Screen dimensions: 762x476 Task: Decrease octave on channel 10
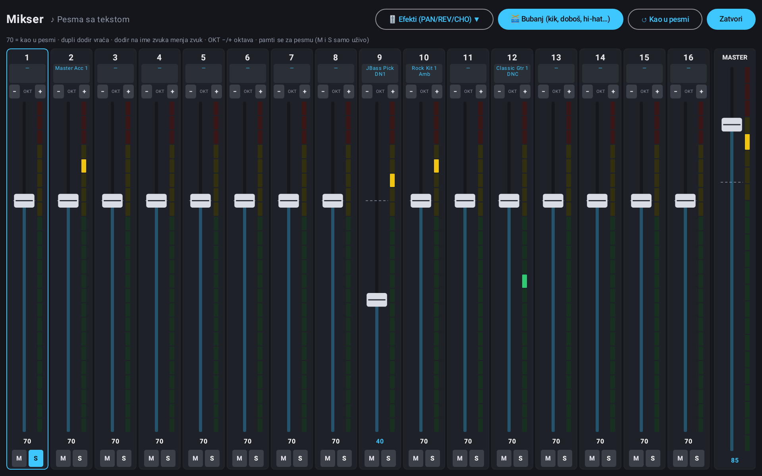pyautogui.click(x=411, y=91)
